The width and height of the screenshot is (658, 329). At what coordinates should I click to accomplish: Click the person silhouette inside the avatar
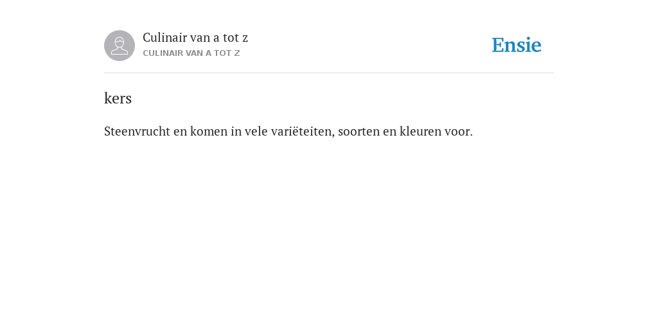tap(120, 46)
